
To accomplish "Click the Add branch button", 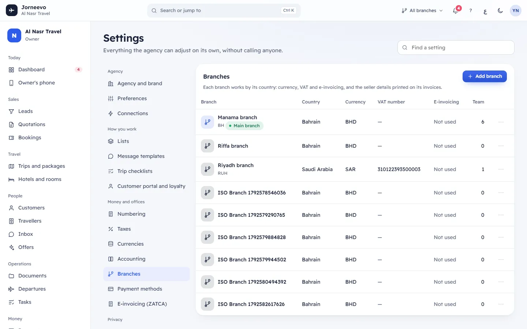I will [x=485, y=76].
